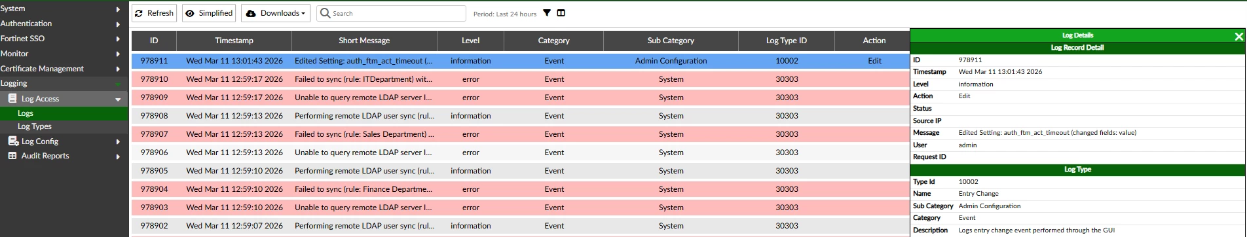Click 'Failed to sync (rule: ITDepartment)' message
Image resolution: width=1247 pixels, height=237 pixels.
click(363, 79)
